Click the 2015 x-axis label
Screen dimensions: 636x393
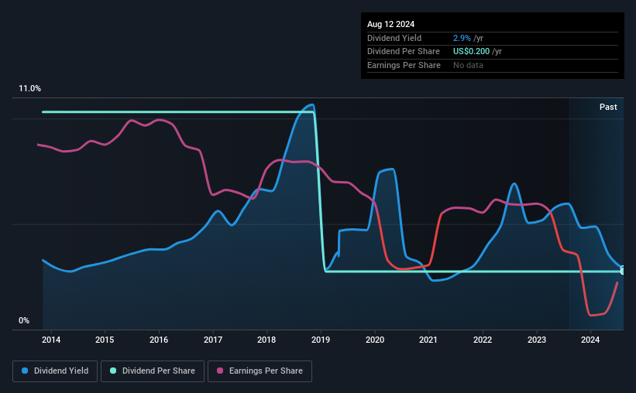[x=105, y=340]
